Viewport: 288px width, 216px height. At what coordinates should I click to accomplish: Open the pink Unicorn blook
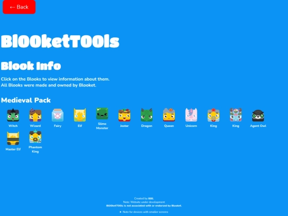click(191, 115)
